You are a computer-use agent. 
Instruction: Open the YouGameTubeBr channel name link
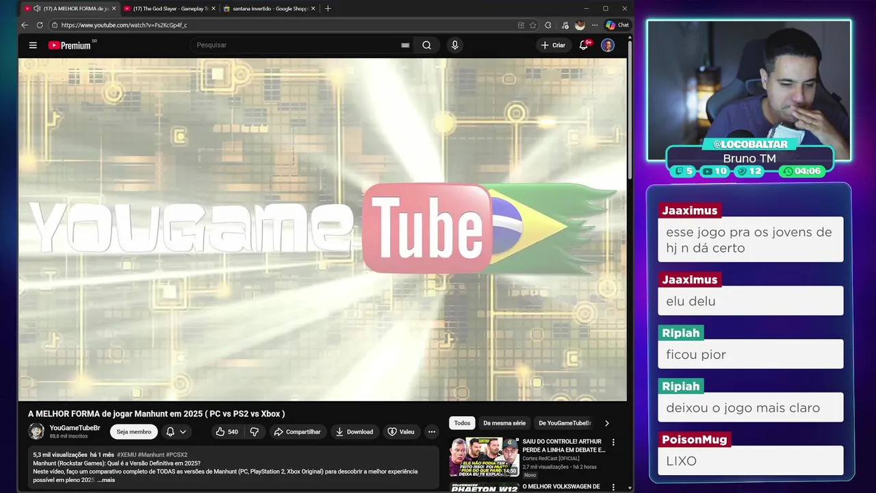[75, 428]
